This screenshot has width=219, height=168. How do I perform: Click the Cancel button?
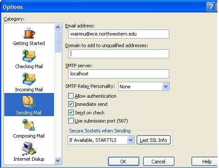point(159,162)
